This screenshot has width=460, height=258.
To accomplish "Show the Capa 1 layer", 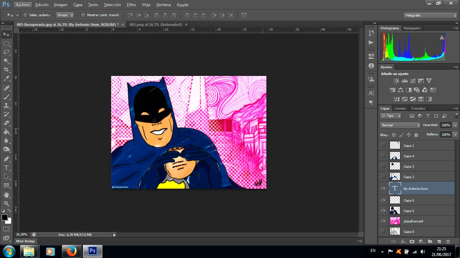I will (383, 145).
